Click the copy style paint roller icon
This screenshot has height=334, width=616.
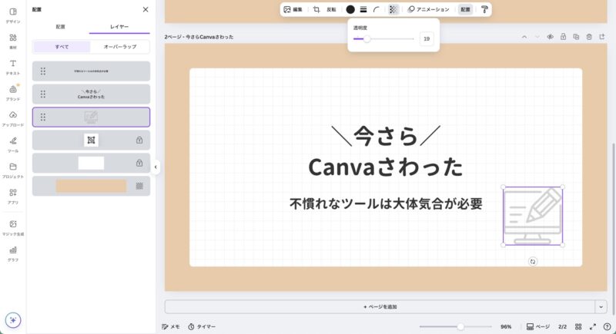pos(485,9)
